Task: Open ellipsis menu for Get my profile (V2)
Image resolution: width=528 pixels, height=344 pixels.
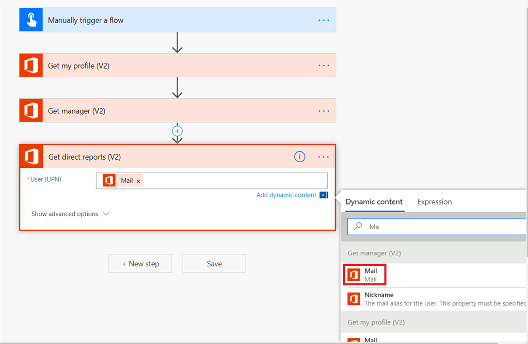Action: [324, 65]
